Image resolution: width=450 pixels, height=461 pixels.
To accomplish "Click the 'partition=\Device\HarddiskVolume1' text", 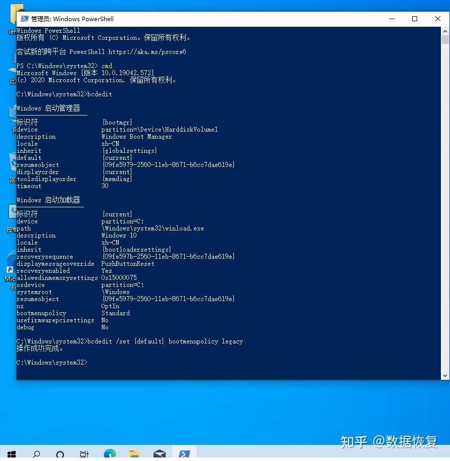I will tap(160, 130).
